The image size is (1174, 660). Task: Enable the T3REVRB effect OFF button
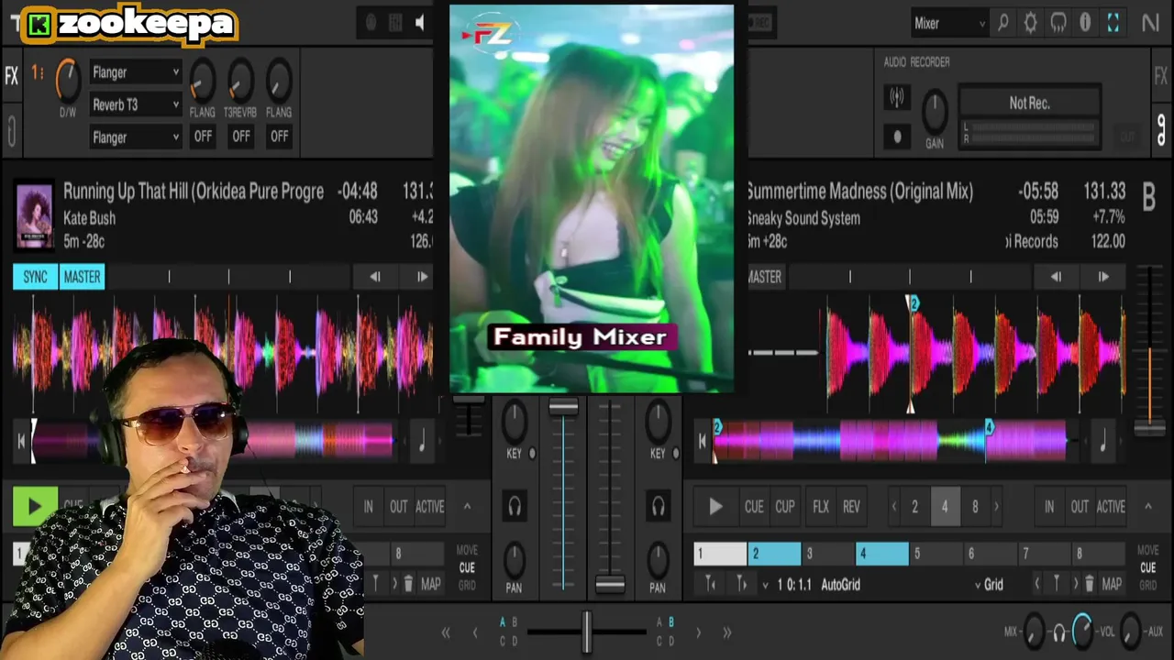240,137
